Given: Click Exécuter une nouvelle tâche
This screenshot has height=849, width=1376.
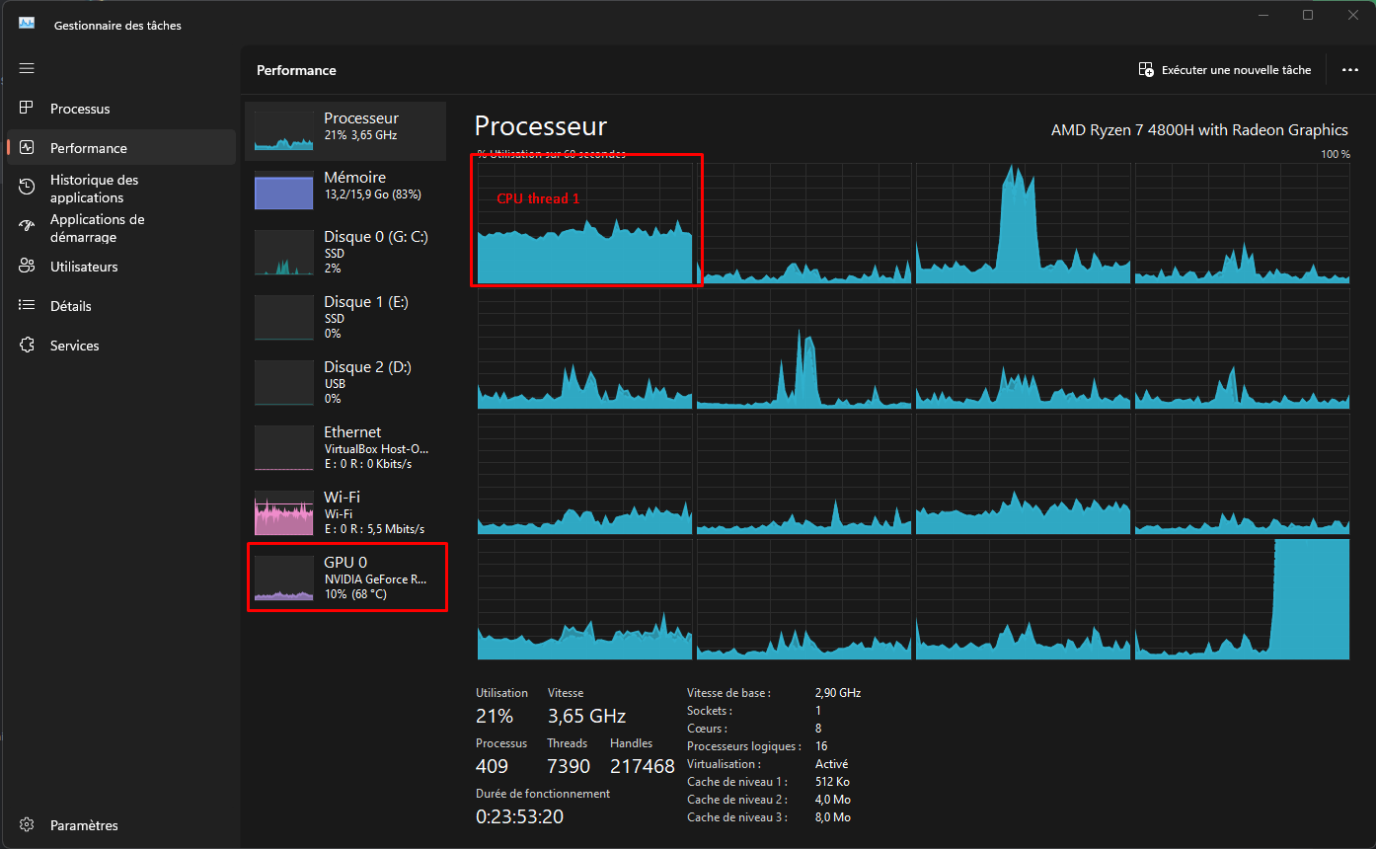Looking at the screenshot, I should [x=1225, y=70].
